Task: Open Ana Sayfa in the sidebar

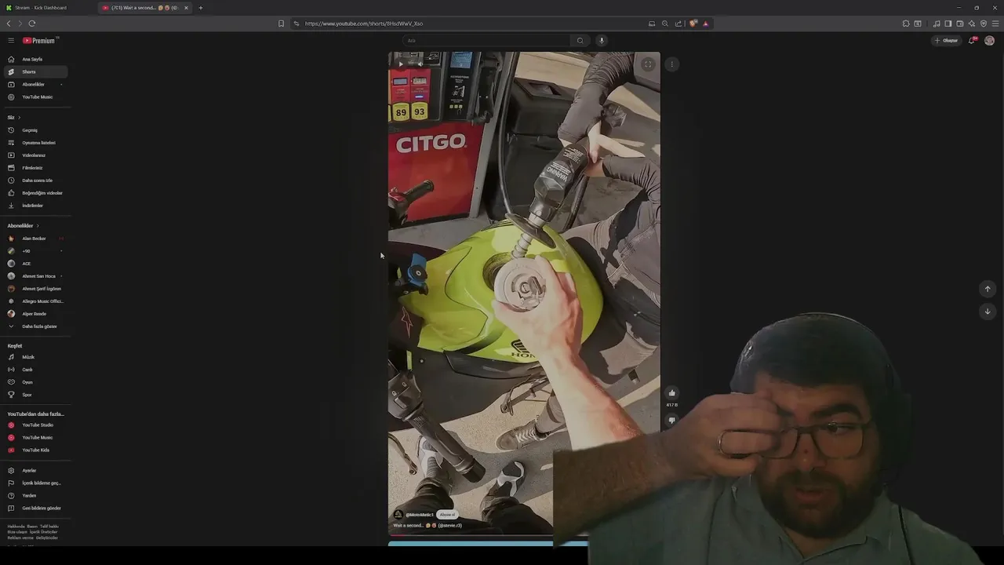Action: coord(35,59)
